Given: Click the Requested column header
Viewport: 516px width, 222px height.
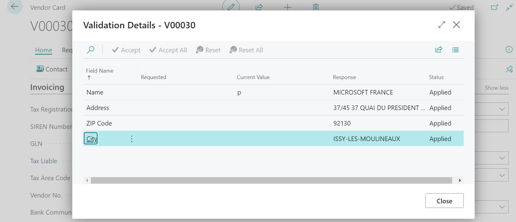Looking at the screenshot, I should (x=153, y=77).
